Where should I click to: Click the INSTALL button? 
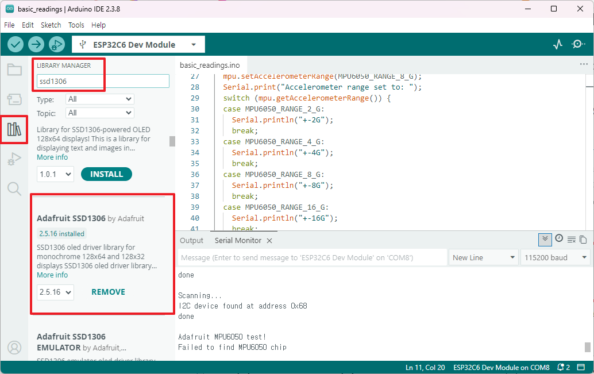[106, 174]
